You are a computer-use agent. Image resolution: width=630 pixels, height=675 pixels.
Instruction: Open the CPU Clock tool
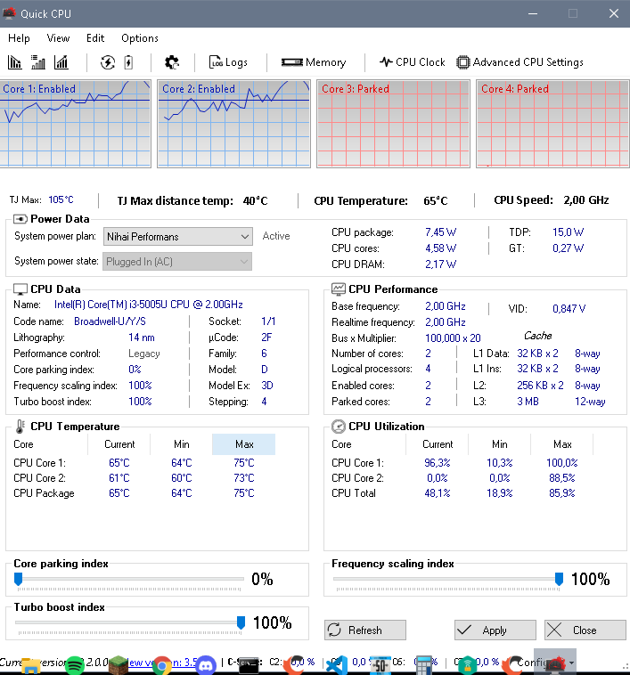pos(412,62)
